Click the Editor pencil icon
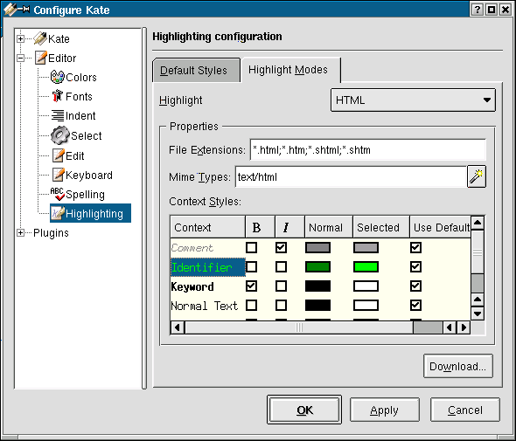This screenshot has width=516, height=441. [41, 58]
